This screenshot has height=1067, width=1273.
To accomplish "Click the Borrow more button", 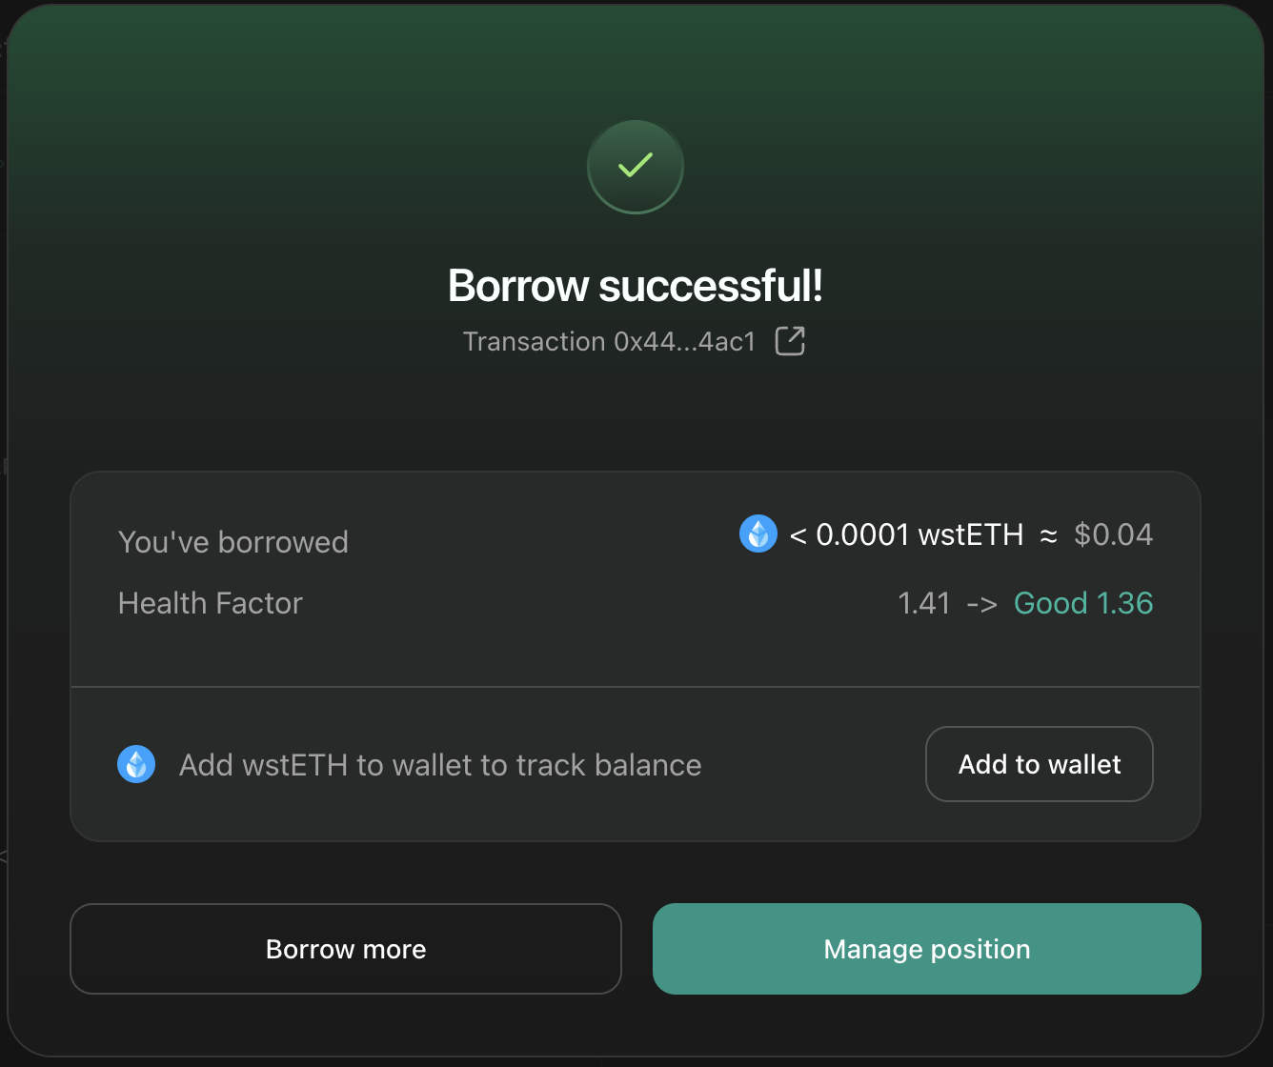I will coord(346,949).
